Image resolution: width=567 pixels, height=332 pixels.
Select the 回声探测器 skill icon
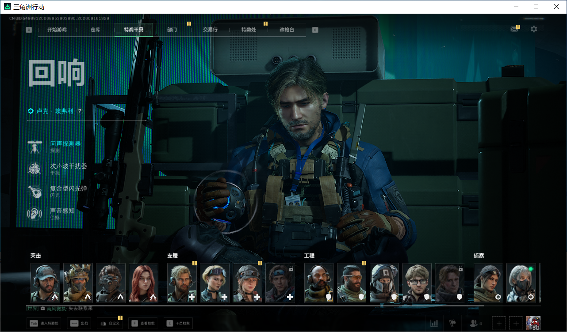tap(34, 147)
